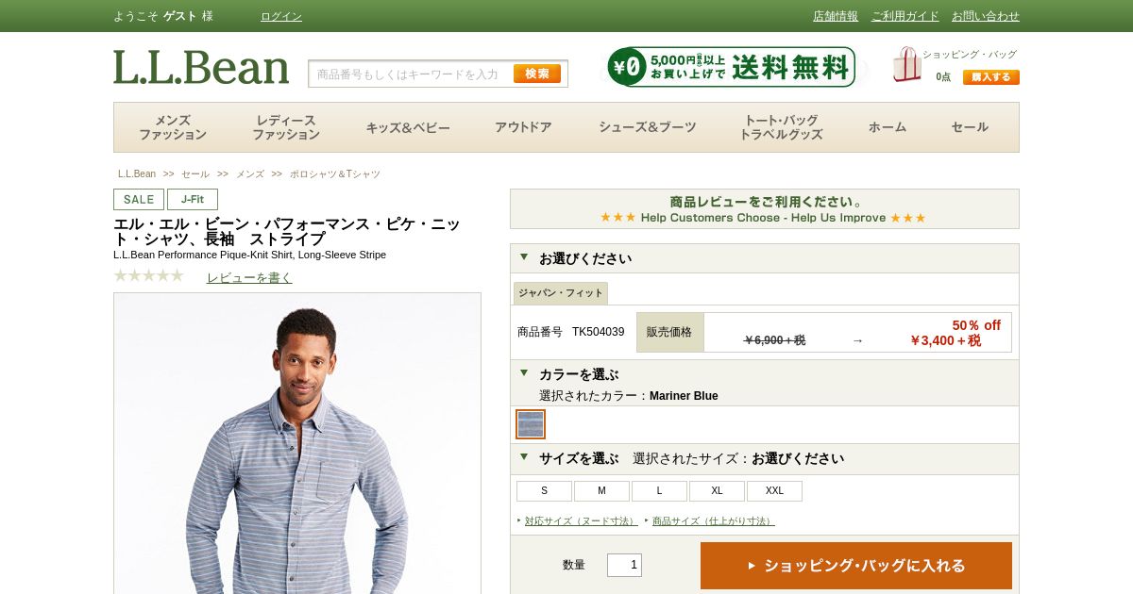Click the orange 検索 search button
The width and height of the screenshot is (1133, 594).
(x=537, y=74)
